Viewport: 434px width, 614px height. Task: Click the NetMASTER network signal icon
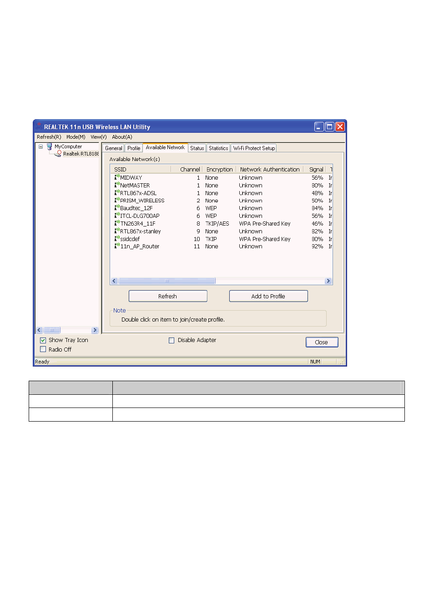pyautogui.click(x=117, y=185)
